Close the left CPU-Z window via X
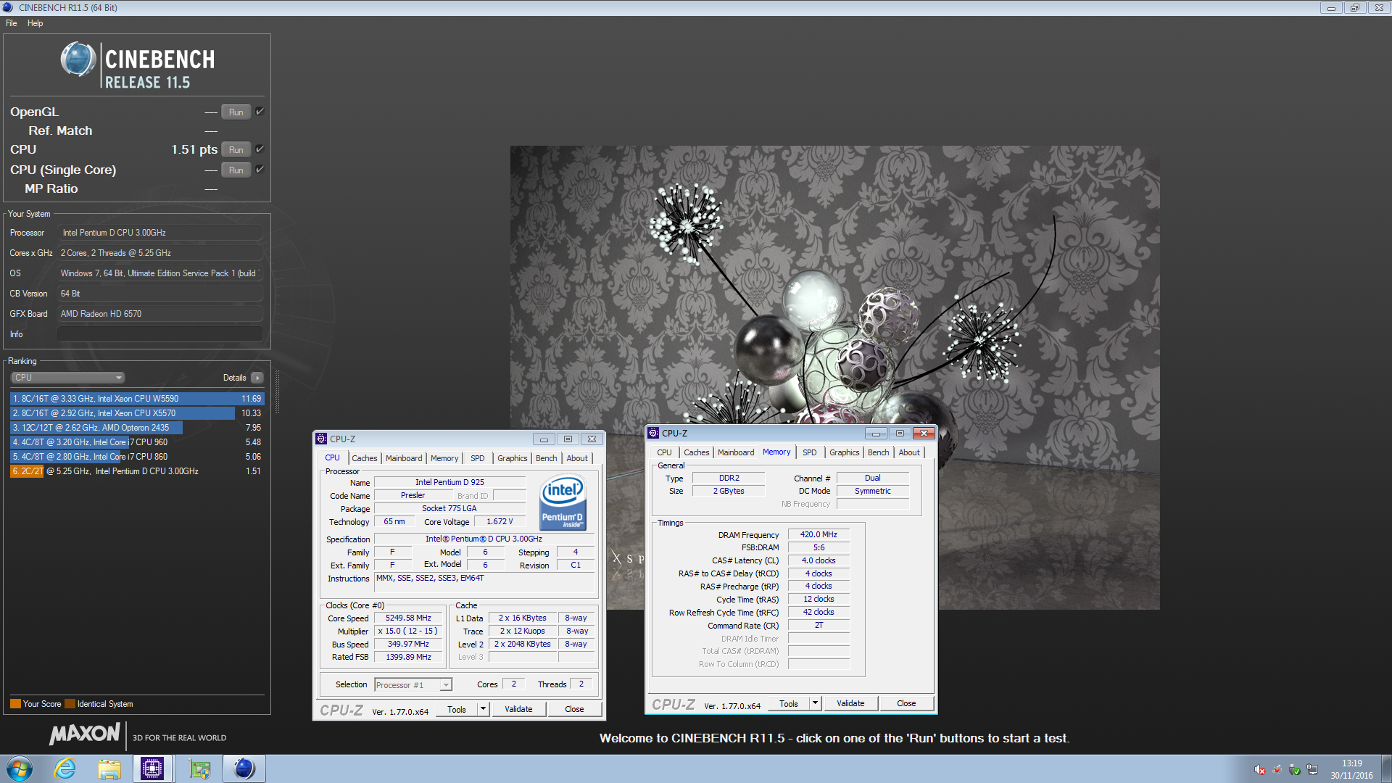The width and height of the screenshot is (1392, 783). (592, 439)
